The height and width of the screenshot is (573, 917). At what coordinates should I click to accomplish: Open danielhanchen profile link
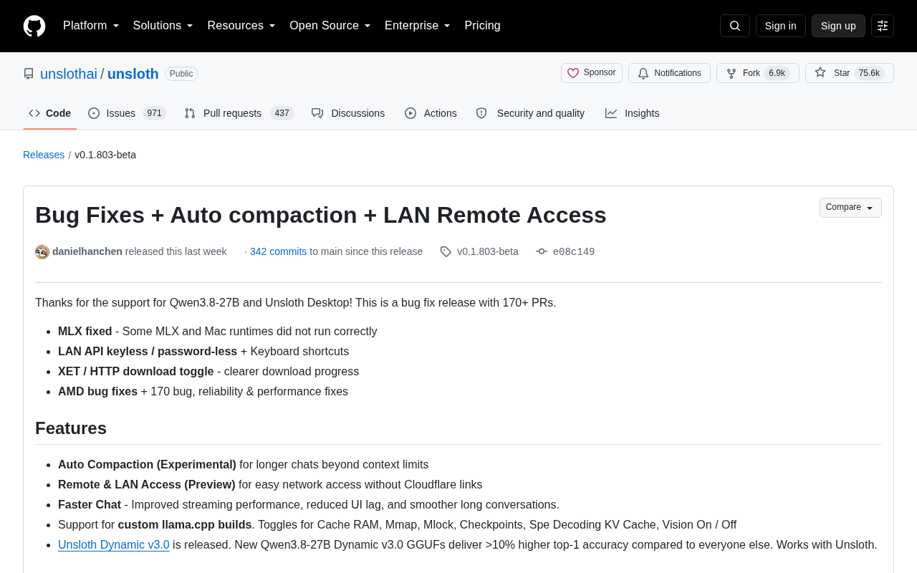[x=87, y=251]
